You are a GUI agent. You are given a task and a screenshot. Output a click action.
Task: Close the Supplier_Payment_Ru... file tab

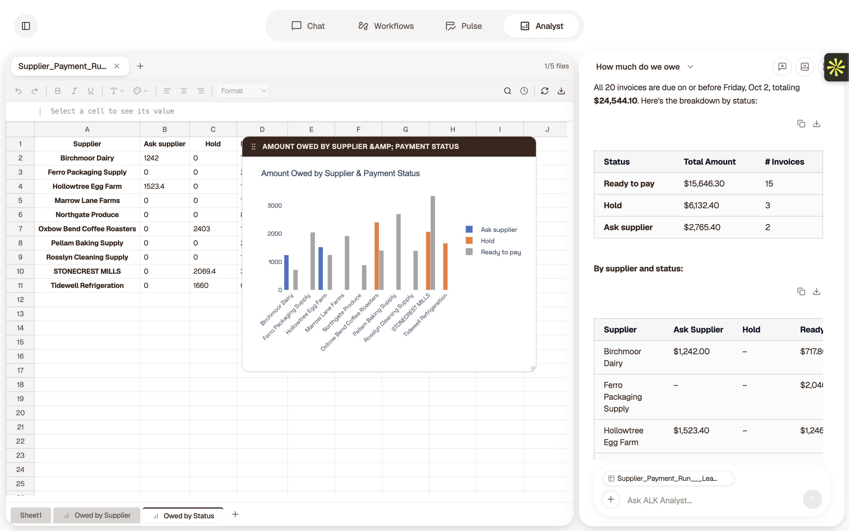117,66
